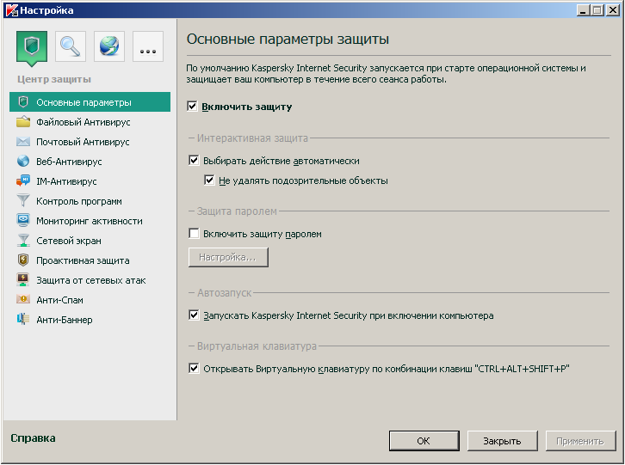Click the envelope icon beside Анти-Спам
Image resolution: width=625 pixels, height=465 pixels.
[x=23, y=299]
